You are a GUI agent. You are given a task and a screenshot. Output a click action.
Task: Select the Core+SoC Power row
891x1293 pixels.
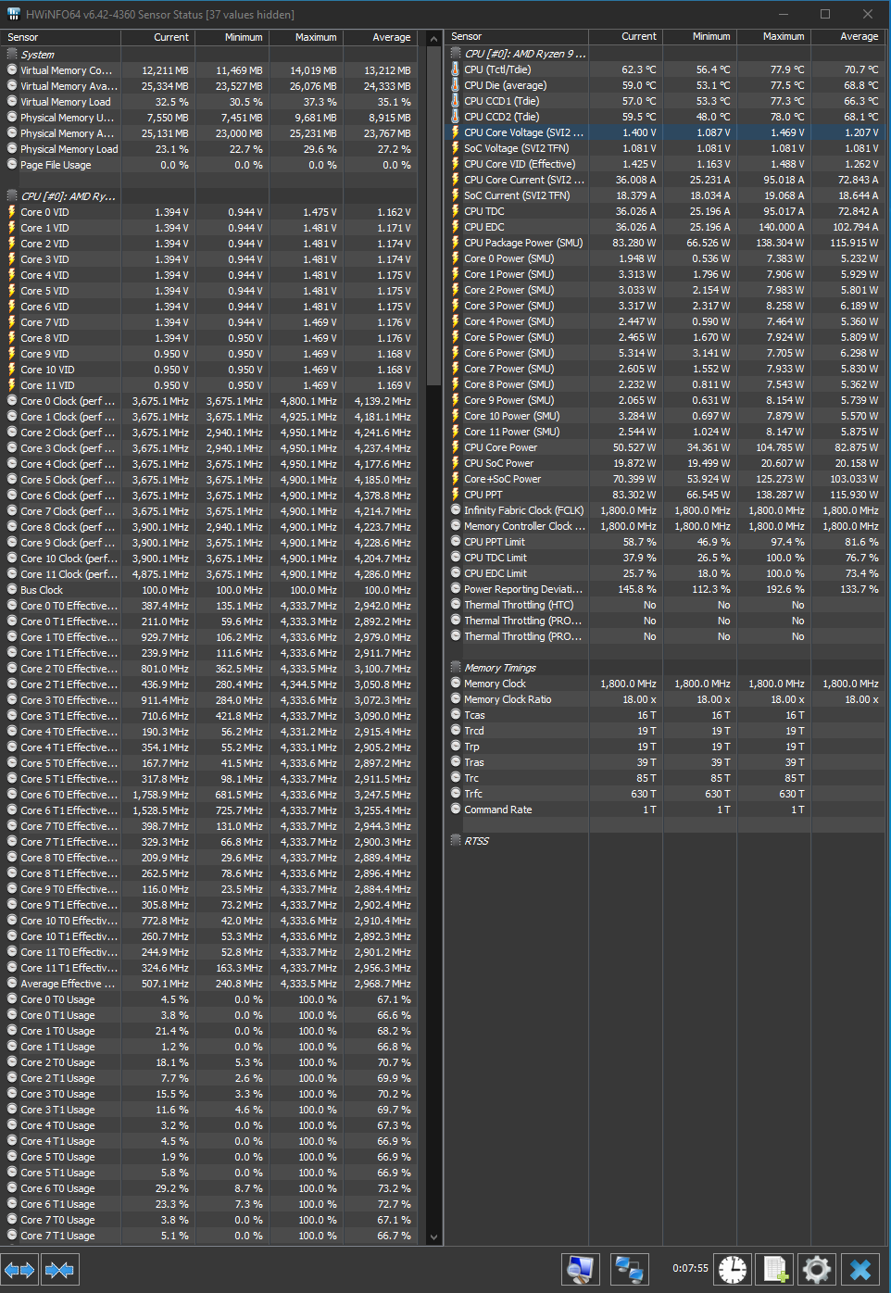(x=665, y=478)
